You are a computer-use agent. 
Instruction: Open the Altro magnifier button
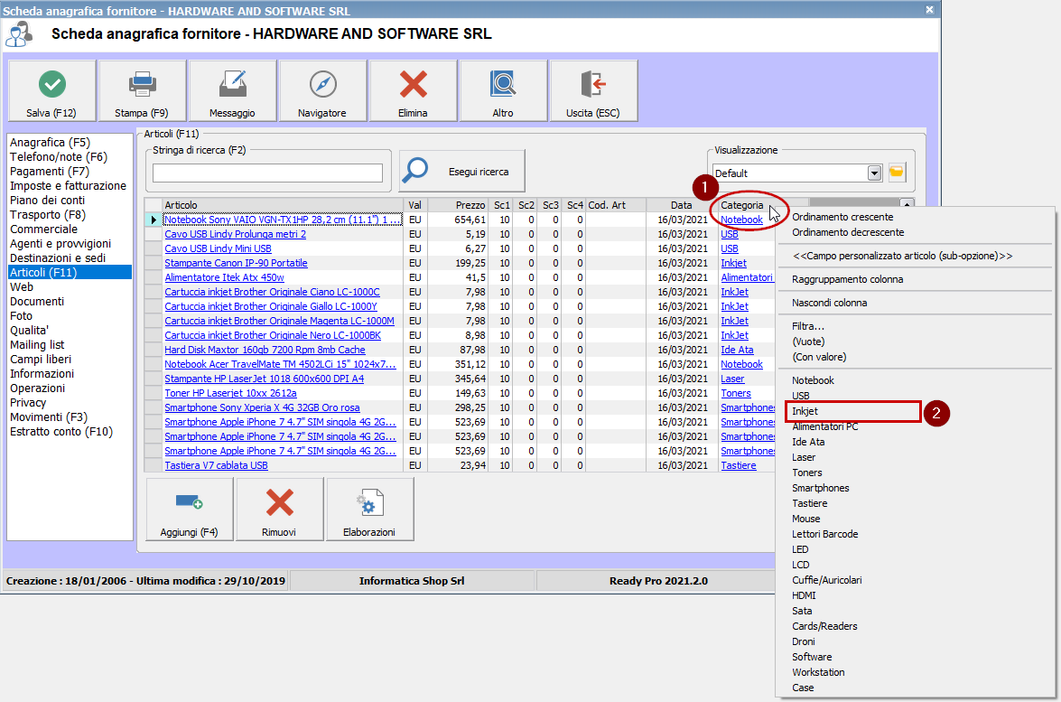tap(503, 90)
